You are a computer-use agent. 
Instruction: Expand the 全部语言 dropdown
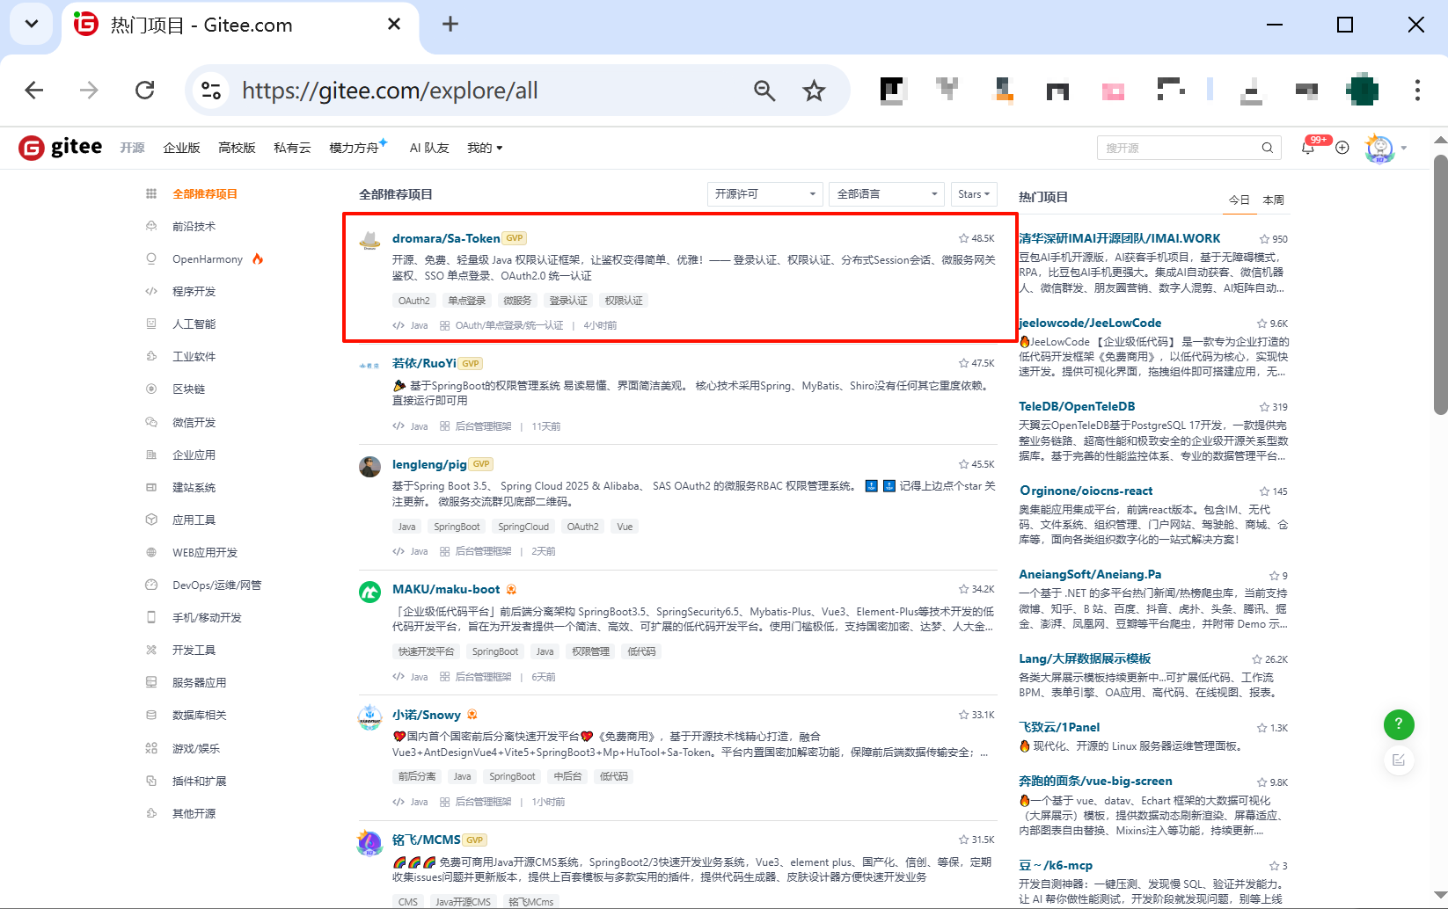point(885,193)
